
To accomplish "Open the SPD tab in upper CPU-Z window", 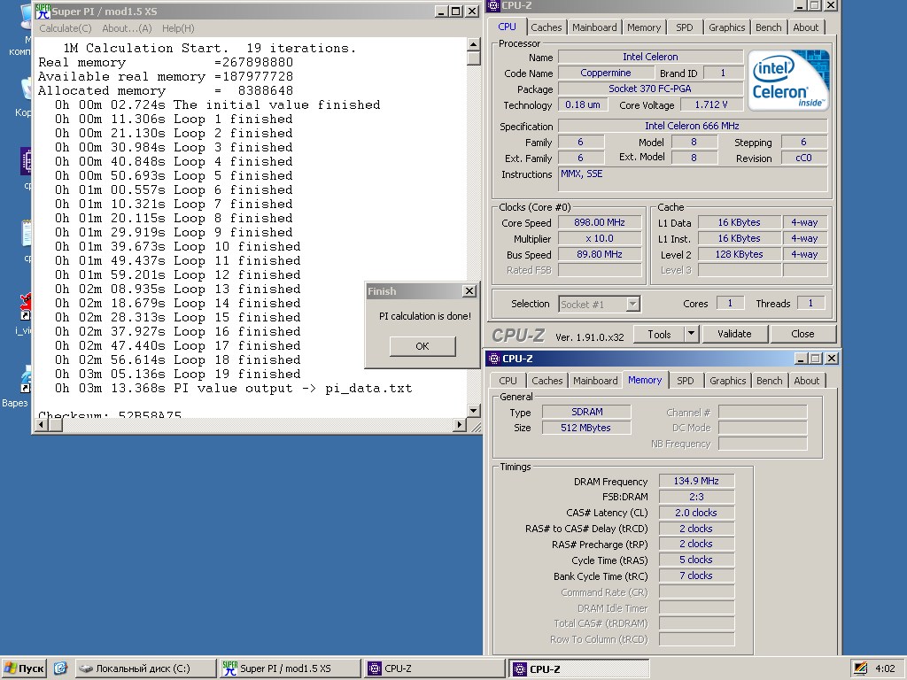I will (685, 27).
